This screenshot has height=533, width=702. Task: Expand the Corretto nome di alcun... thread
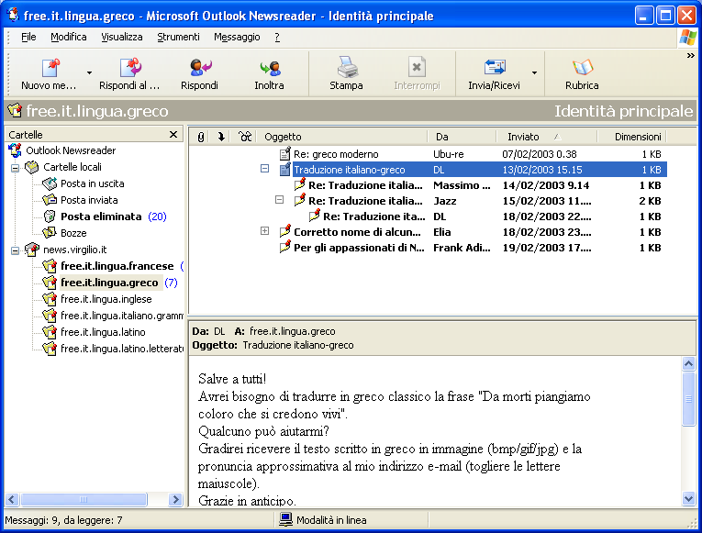(x=264, y=231)
